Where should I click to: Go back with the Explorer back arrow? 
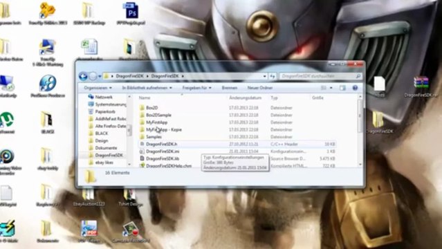83,76
